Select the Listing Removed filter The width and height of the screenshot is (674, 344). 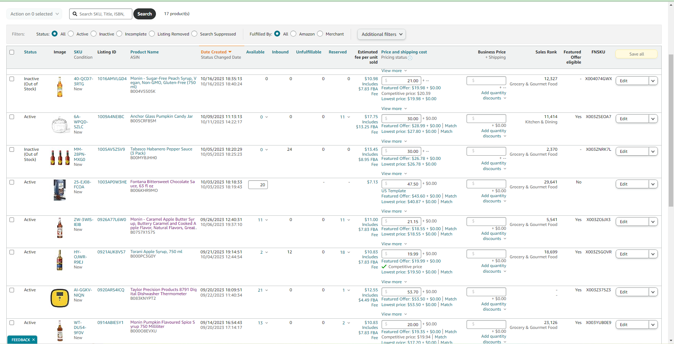tap(152, 34)
